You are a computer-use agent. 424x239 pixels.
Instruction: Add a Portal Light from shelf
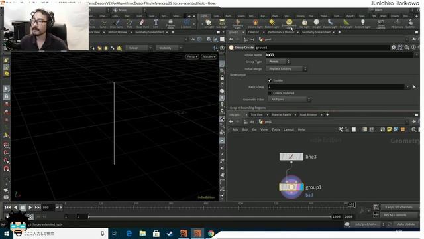(346, 24)
